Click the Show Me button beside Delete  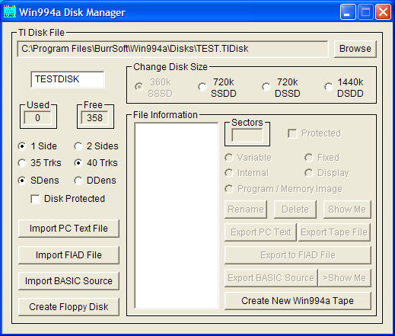click(347, 210)
